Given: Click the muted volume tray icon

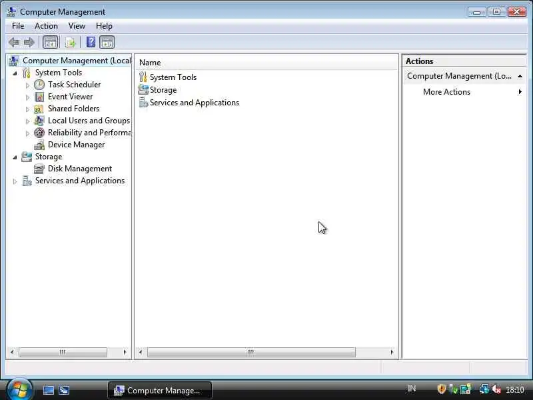Looking at the screenshot, I should click(496, 389).
